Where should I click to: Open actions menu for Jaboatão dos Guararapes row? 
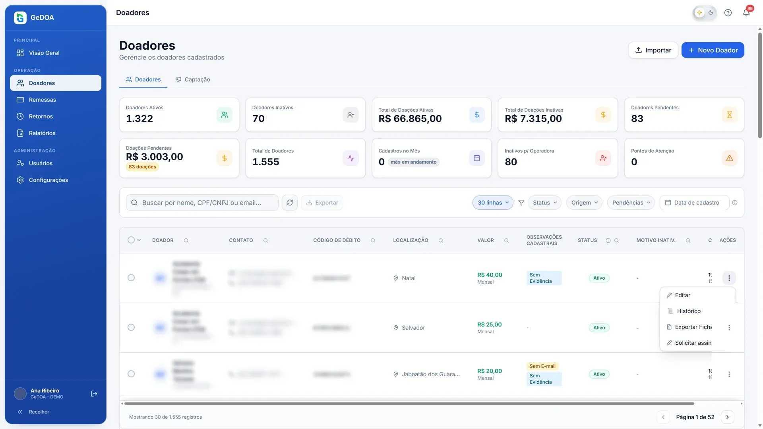(x=729, y=374)
